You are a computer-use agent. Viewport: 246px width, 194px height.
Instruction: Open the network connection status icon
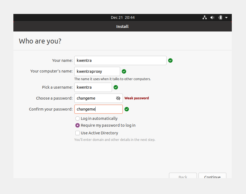coord(204,18)
